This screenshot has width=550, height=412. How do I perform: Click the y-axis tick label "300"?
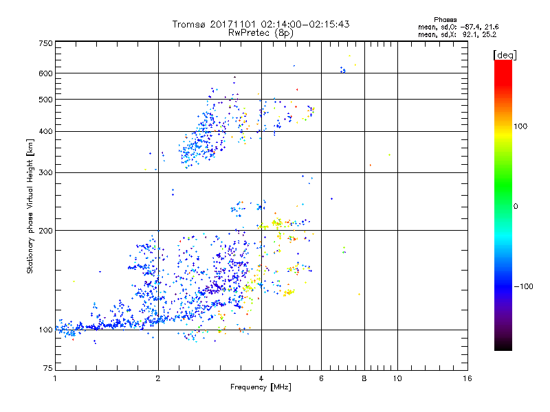(45, 173)
